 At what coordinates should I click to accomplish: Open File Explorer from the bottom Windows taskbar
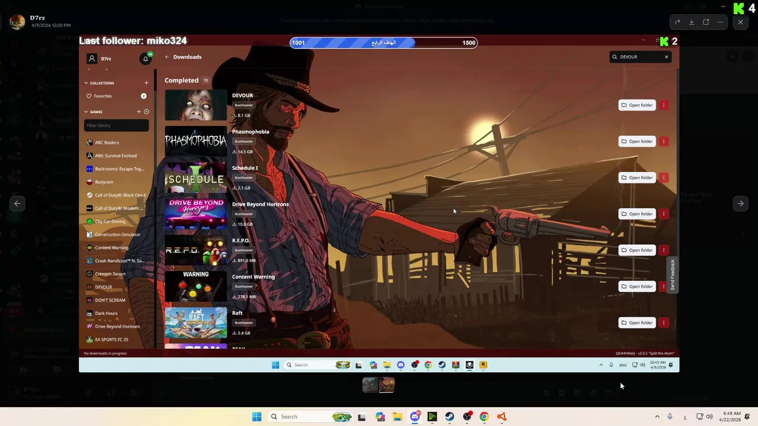coord(397,417)
